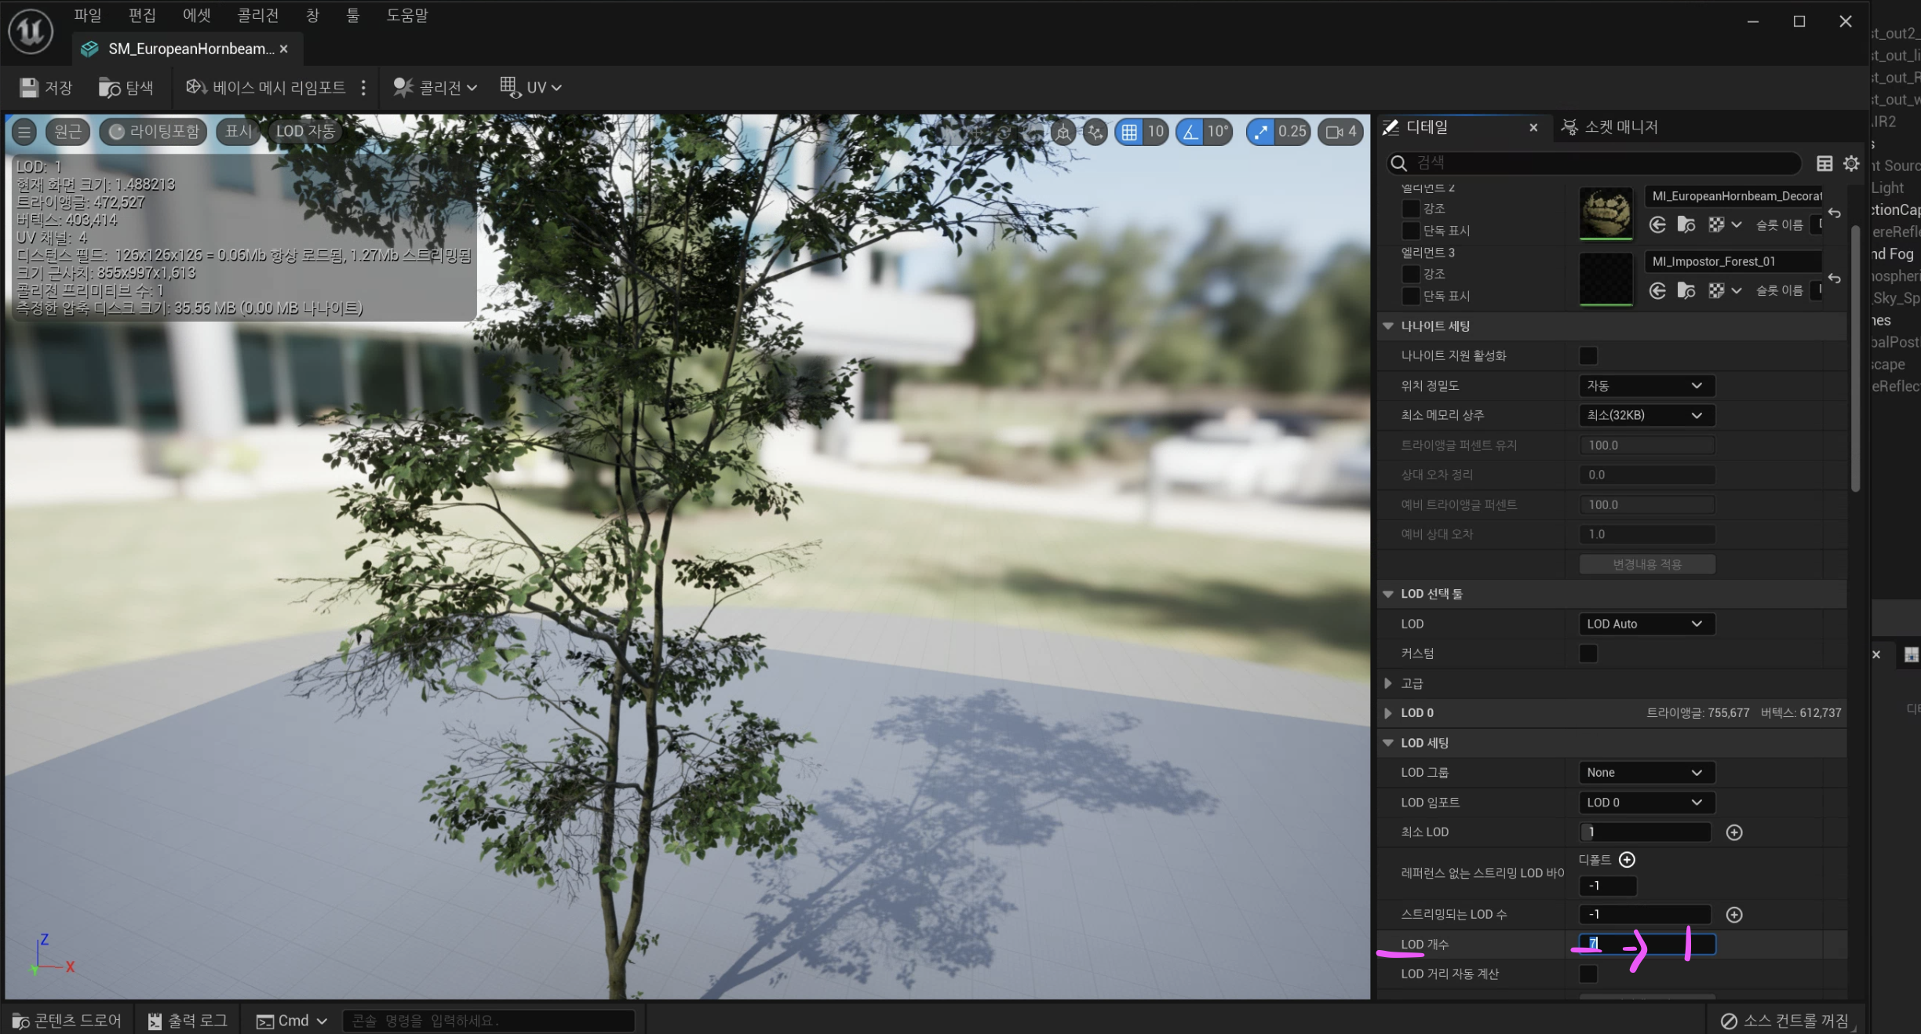Browse to asset with 탐색 icon
This screenshot has height=1034, width=1921.
109,88
